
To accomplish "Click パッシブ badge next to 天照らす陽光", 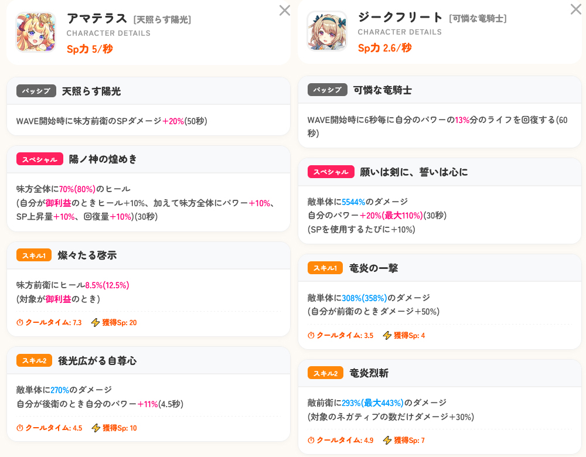I will click(x=36, y=91).
